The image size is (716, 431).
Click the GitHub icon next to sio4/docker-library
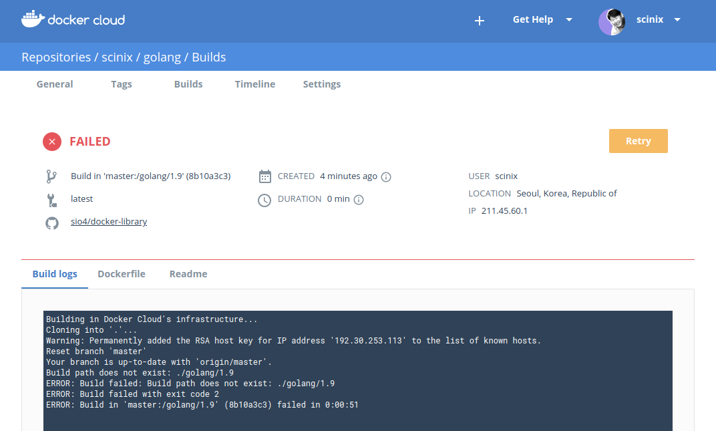click(x=51, y=223)
